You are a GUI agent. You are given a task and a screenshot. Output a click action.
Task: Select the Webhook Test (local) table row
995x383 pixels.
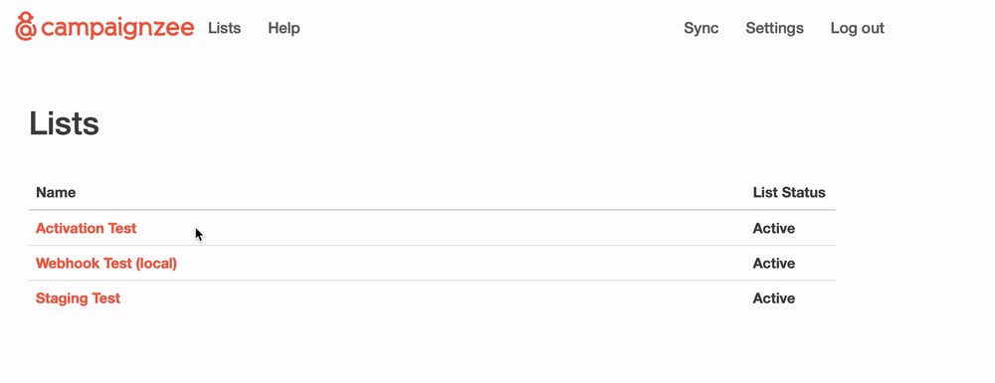click(432, 264)
